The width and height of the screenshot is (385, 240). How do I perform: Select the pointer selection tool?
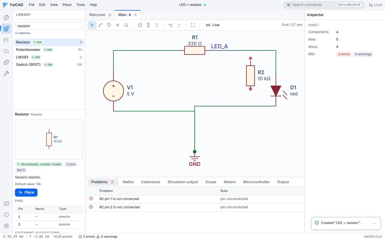pos(92,25)
